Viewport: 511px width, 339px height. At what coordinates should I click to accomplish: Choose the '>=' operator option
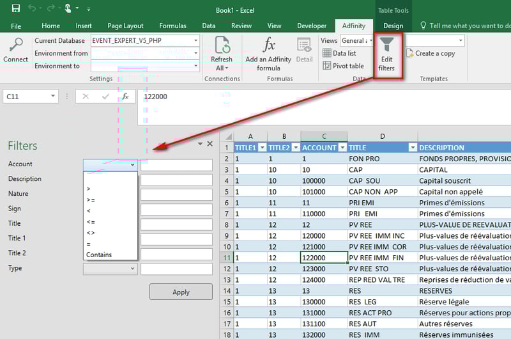[91, 200]
